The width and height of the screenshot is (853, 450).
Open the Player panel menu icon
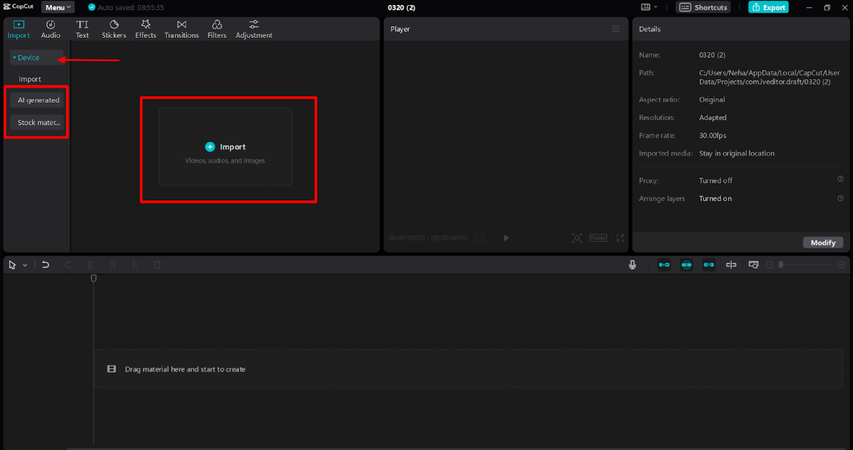(x=616, y=29)
